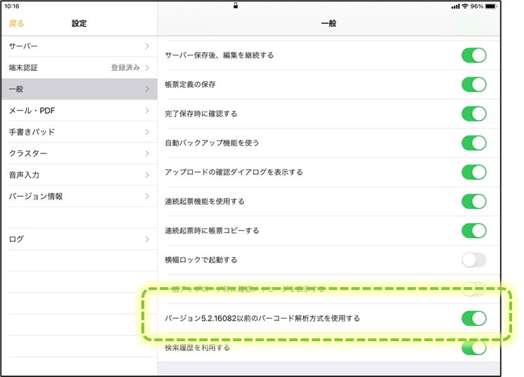This screenshot has height=377, width=524.
Task: Click the 10:16 clock text
Action: pyautogui.click(x=12, y=6)
